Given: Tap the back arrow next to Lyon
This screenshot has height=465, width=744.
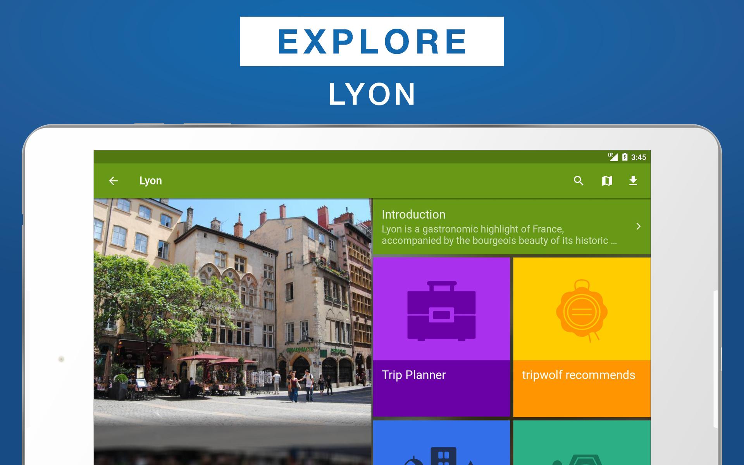Looking at the screenshot, I should tap(113, 181).
